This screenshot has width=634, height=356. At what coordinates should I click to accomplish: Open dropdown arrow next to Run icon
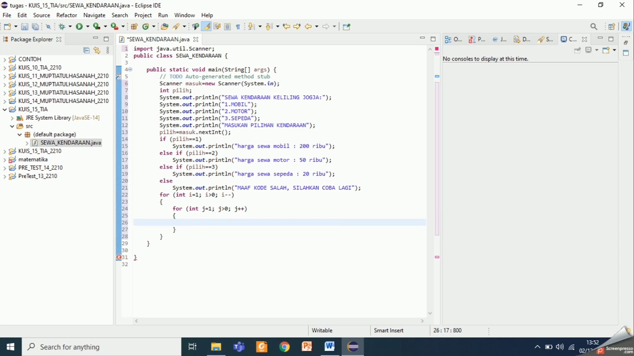coord(88,27)
